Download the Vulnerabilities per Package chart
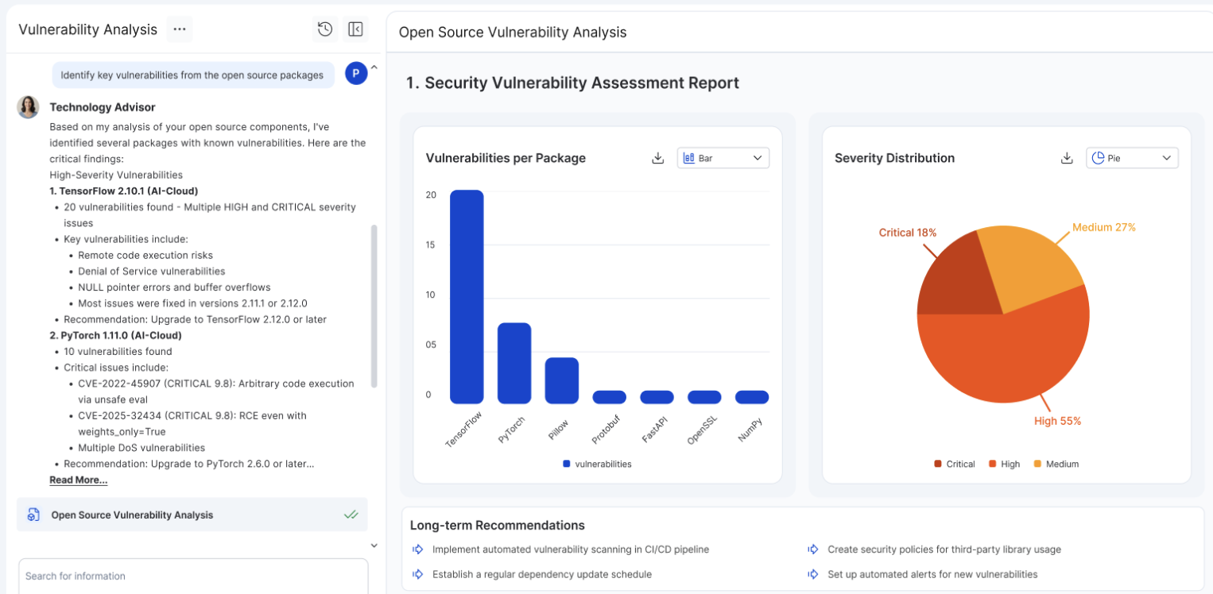Viewport: 1213px width, 594px height. point(657,158)
